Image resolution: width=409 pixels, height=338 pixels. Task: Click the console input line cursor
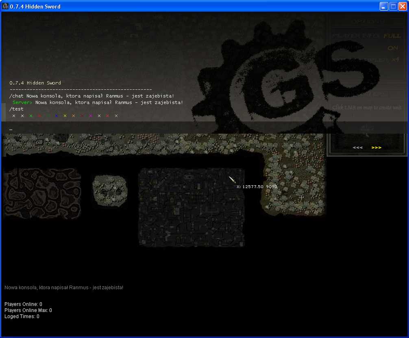pyautogui.click(x=11, y=129)
